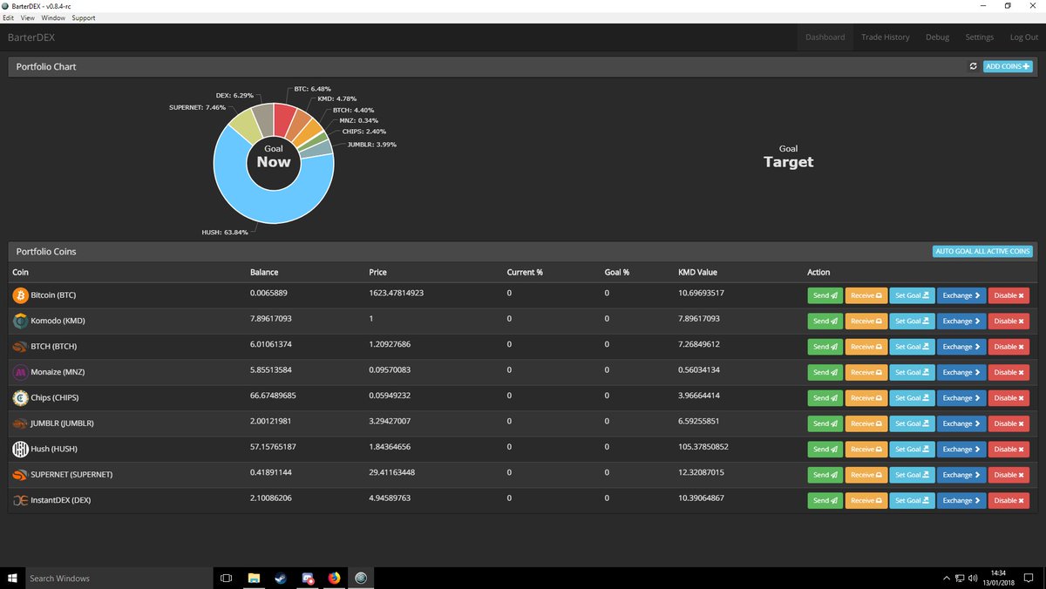Click the JUMBLR coin logo
This screenshot has width=1046, height=589.
pyautogui.click(x=20, y=423)
